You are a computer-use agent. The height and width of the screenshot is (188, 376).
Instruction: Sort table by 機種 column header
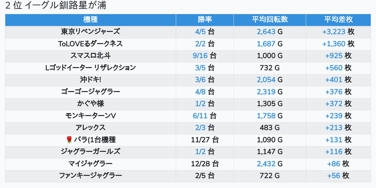point(90,20)
